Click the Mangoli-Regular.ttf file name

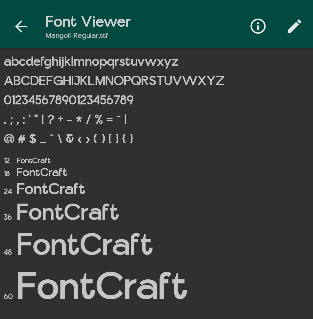pos(77,36)
